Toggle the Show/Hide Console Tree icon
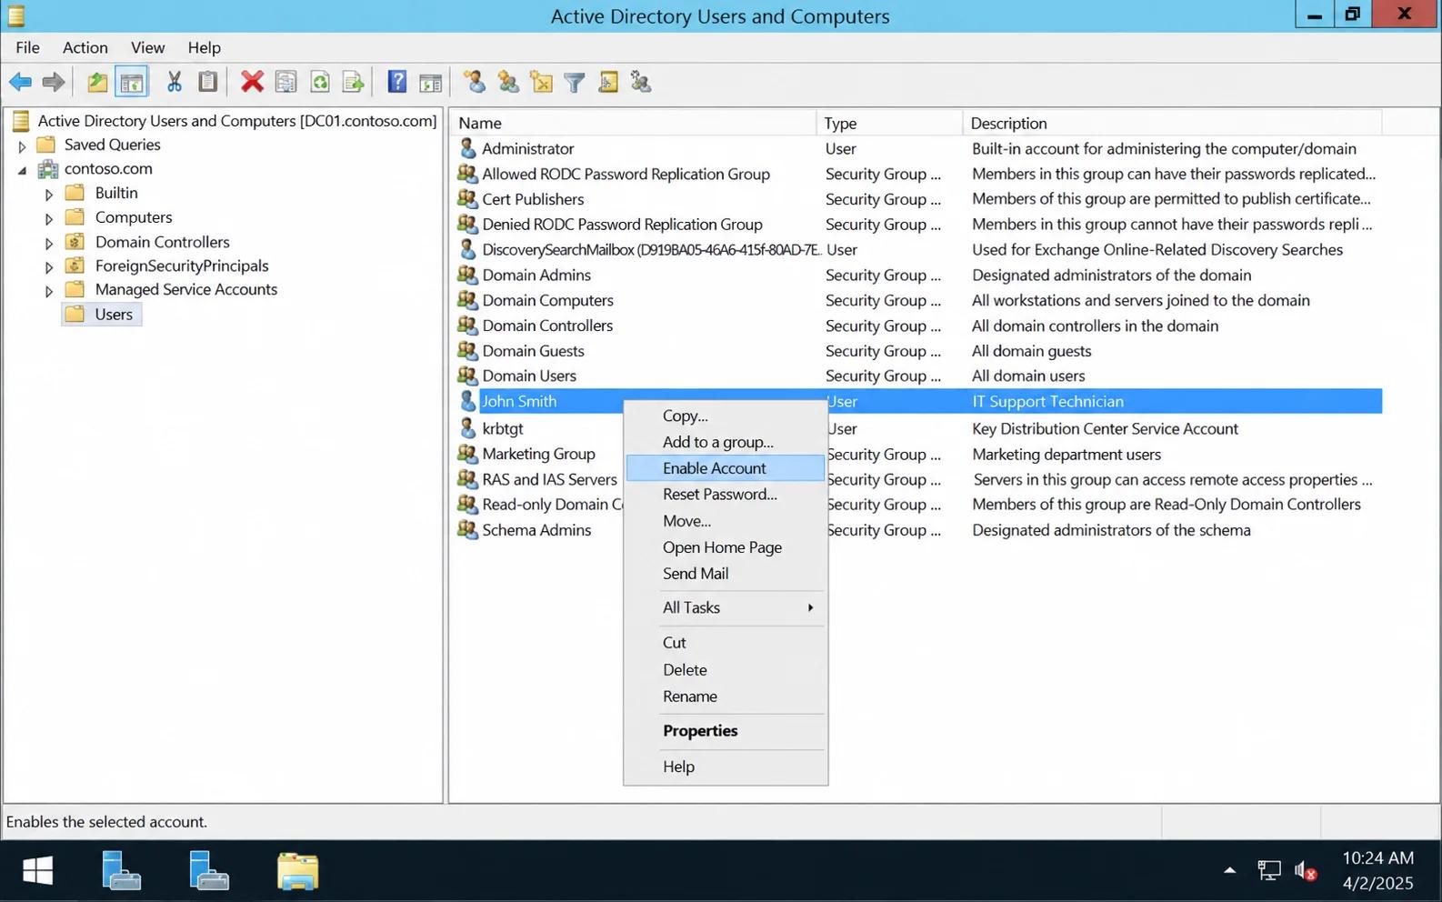The image size is (1442, 902). [x=132, y=83]
